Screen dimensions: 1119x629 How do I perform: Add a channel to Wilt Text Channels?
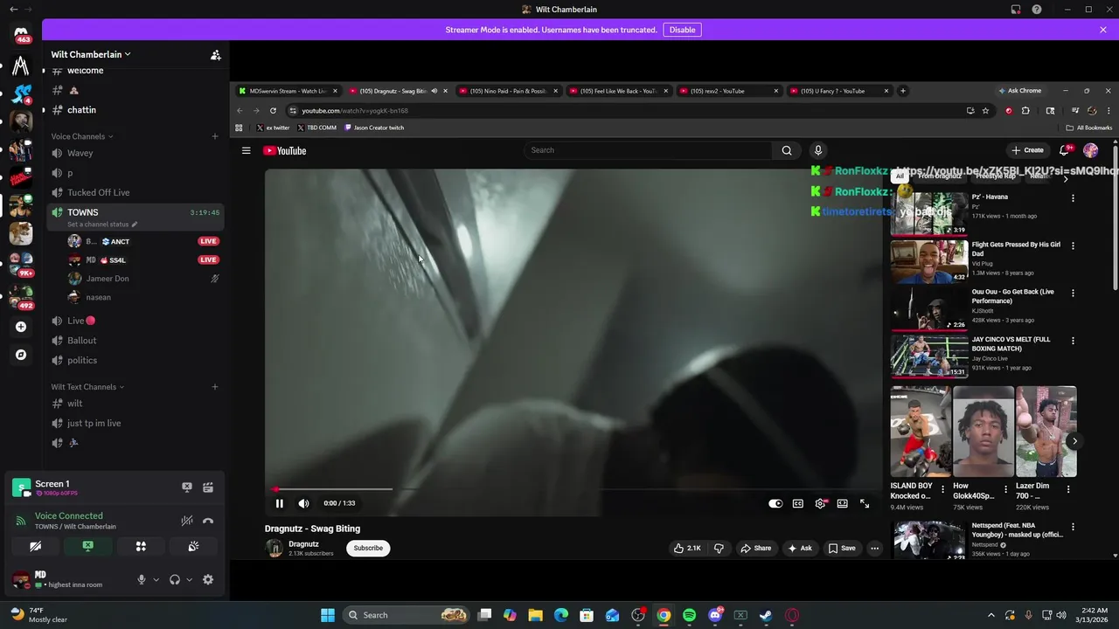215,387
